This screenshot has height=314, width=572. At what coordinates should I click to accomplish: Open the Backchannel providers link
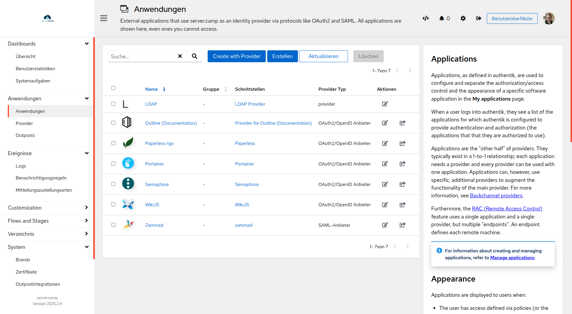pos(496,196)
